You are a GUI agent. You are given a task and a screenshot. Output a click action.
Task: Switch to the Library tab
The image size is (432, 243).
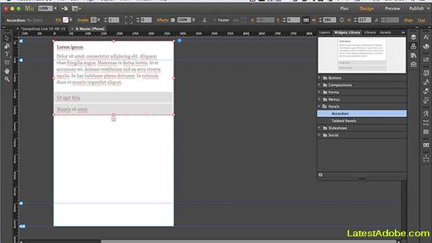pos(370,32)
